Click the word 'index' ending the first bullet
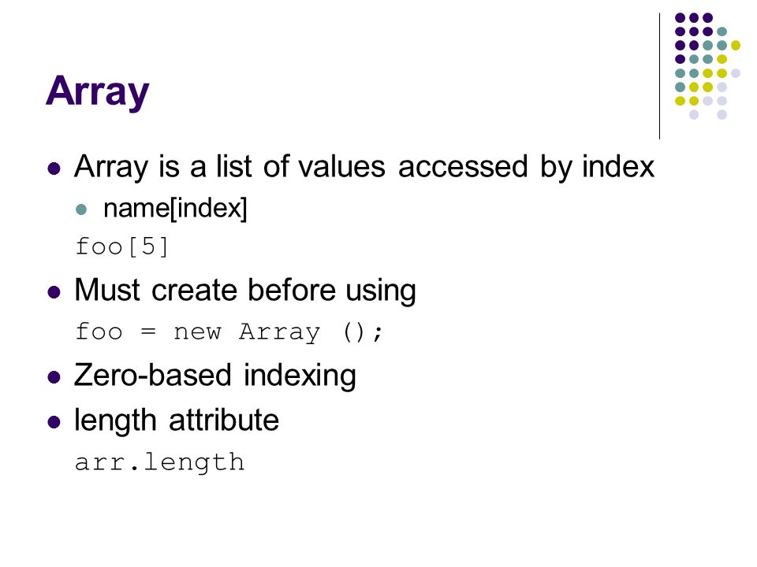 [x=618, y=166]
